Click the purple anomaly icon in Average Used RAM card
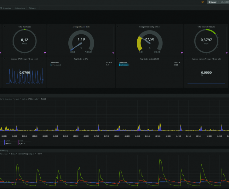This screenshot has width=229, height=189. (x=182, y=53)
